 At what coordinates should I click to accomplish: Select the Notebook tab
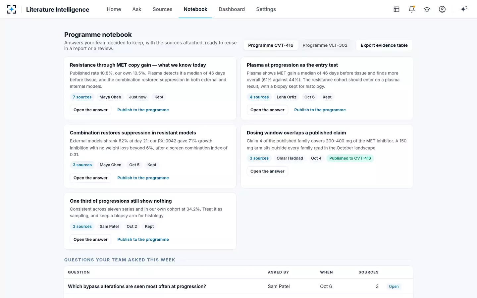[x=195, y=9]
